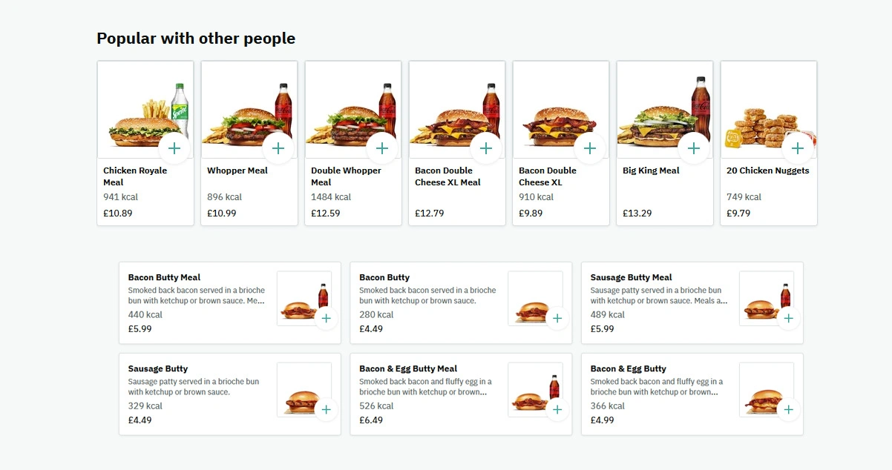Click the Bacon Butty Meal heading
892x470 pixels.
coord(164,278)
